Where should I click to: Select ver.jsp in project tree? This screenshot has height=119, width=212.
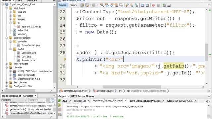21,34
